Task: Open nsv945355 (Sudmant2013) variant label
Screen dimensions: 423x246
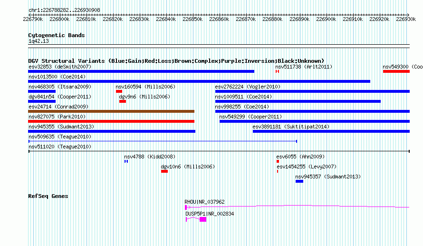Action: coord(61,127)
